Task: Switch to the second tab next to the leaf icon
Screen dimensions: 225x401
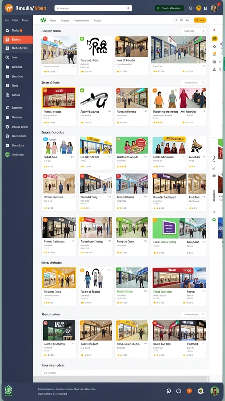Action: point(65,20)
